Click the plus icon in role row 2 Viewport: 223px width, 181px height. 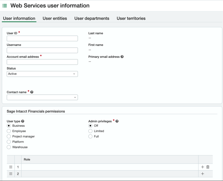202,174
